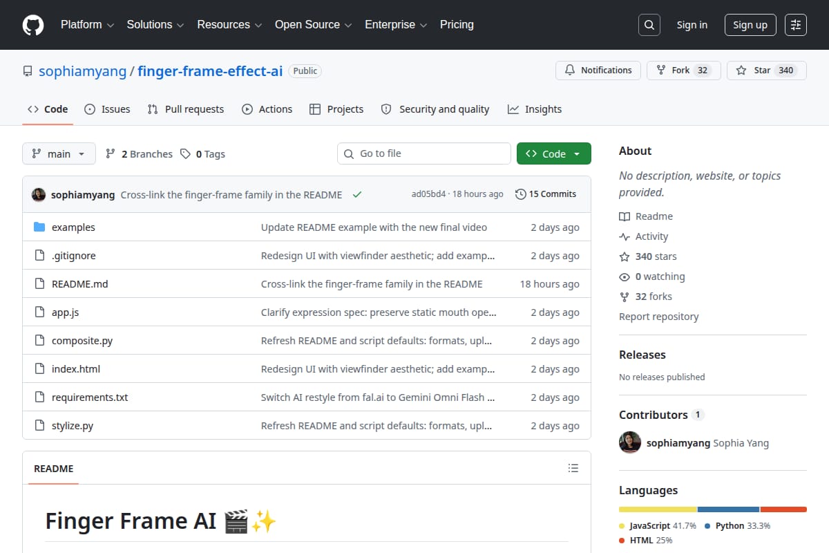Open the composite.py file
The image size is (829, 553).
click(x=82, y=341)
